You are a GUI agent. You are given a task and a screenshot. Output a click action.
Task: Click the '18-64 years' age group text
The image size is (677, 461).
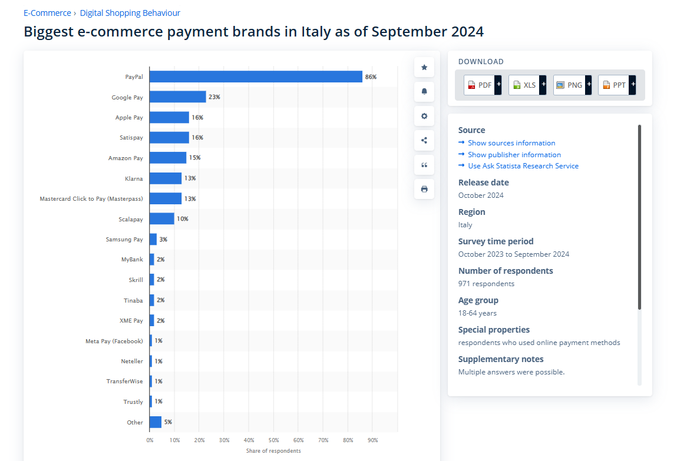477,313
